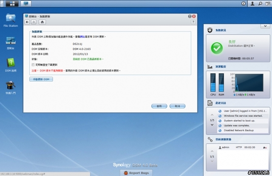Go forward with the right arrow button
The image size is (272, 176).
coord(34,22)
